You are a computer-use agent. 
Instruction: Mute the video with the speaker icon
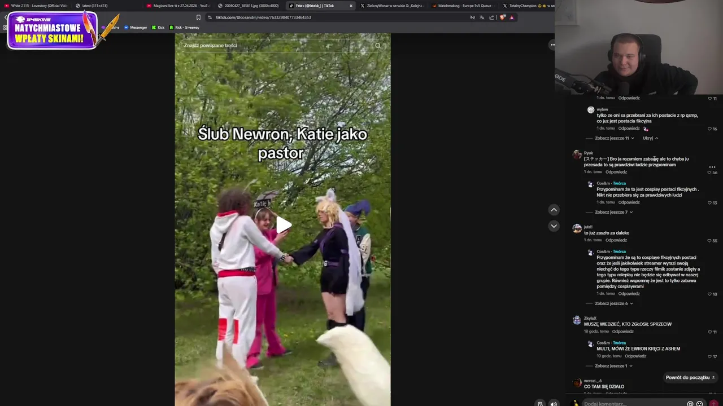click(x=554, y=403)
